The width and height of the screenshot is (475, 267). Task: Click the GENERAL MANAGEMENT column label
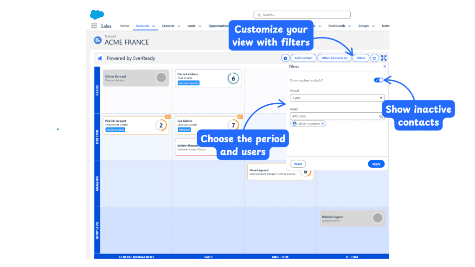pyautogui.click(x=136, y=257)
